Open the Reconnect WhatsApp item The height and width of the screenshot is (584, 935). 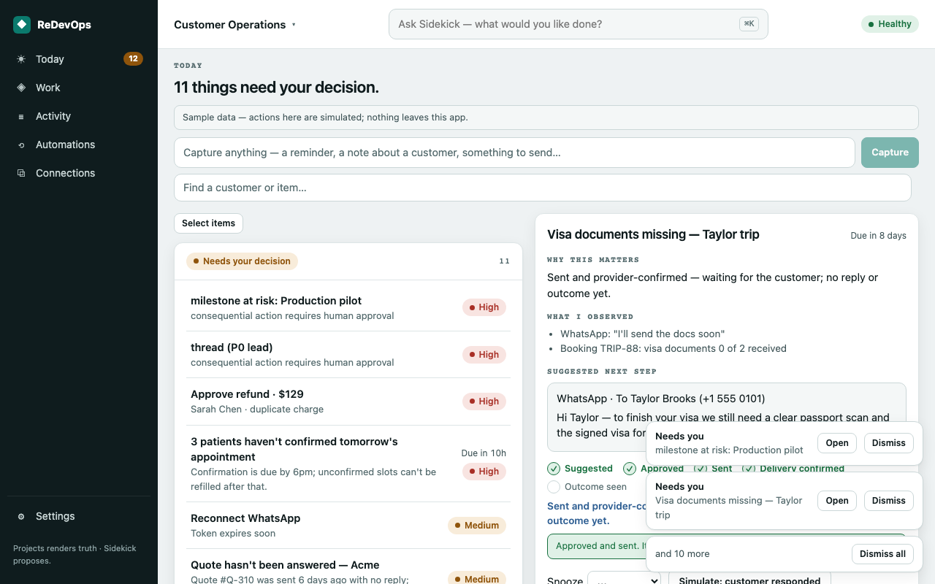[x=348, y=526]
